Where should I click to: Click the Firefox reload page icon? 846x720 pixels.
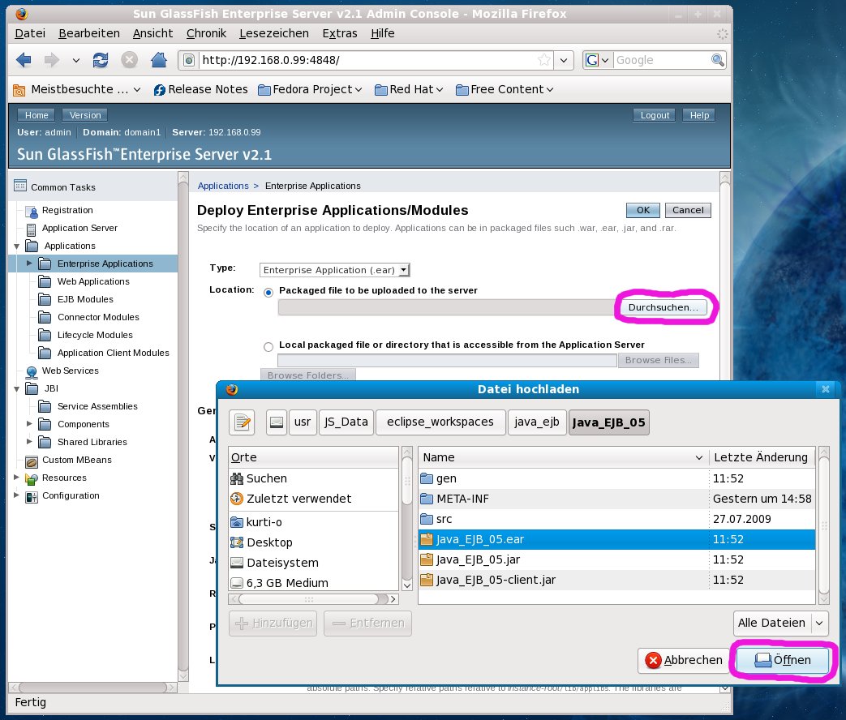(x=101, y=60)
